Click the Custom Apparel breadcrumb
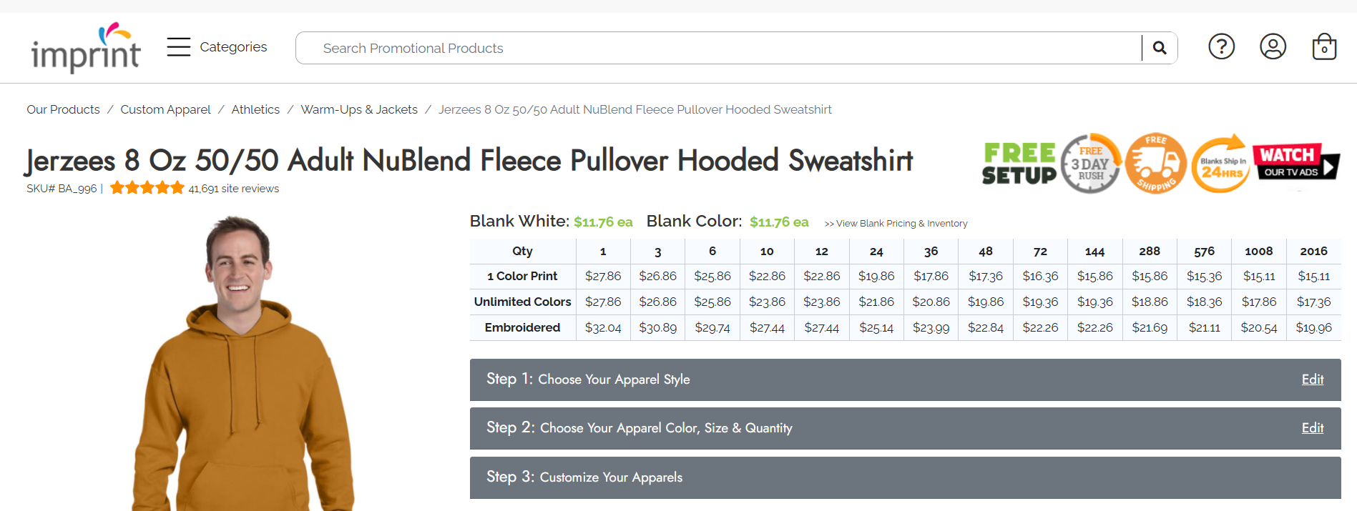 tap(165, 109)
